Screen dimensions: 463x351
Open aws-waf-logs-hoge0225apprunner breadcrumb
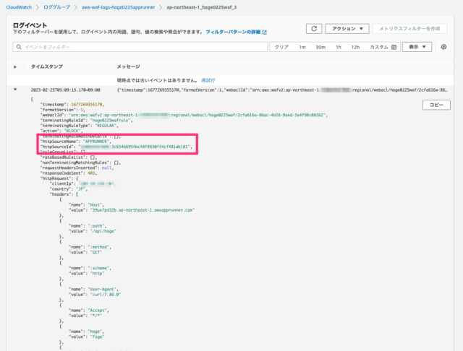(x=118, y=7)
